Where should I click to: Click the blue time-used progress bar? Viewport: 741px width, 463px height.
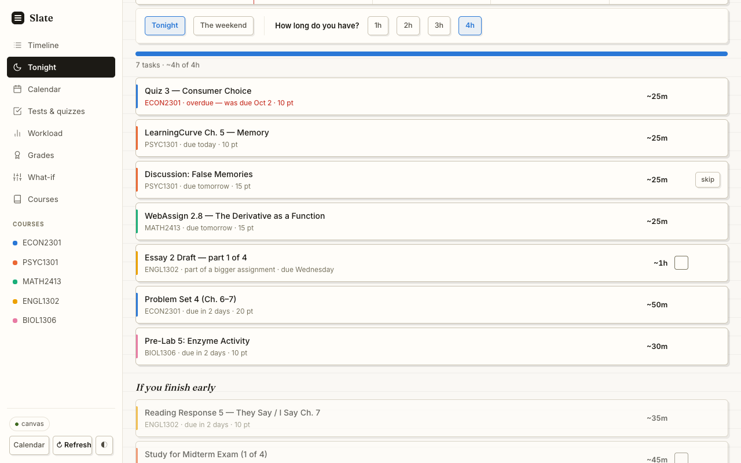431,54
